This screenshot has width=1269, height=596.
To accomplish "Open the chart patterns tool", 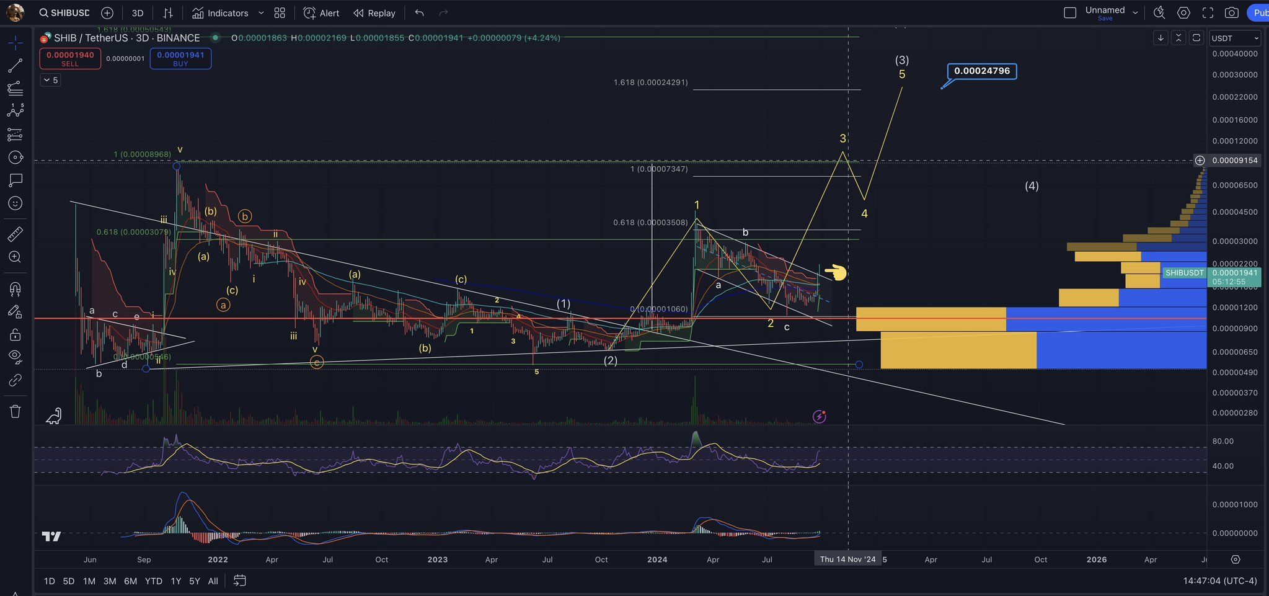I will click(15, 111).
